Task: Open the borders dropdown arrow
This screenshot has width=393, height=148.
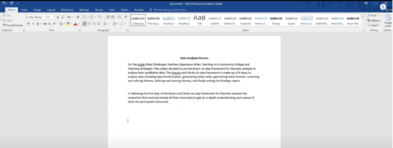Action: pos(125,24)
